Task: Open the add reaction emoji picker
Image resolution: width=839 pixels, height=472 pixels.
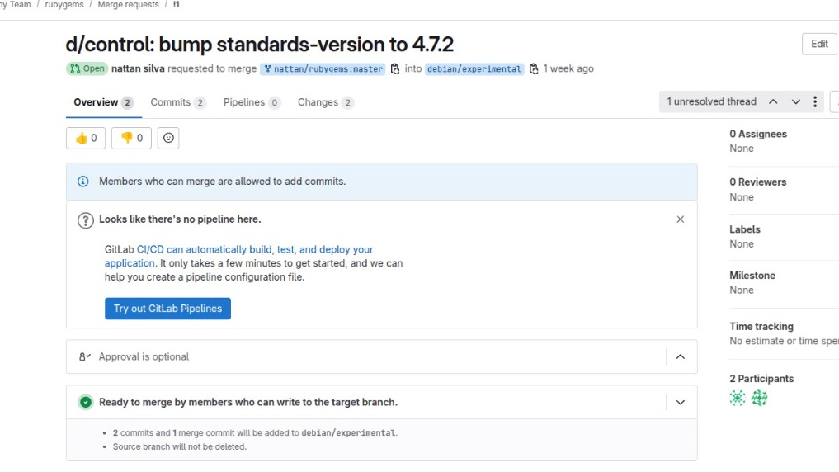Action: pos(168,138)
